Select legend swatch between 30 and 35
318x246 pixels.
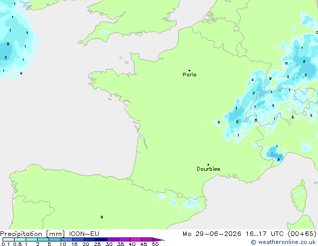tap(113, 239)
